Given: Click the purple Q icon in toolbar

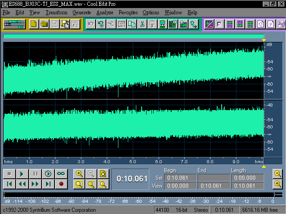Looking at the screenshot, I should (x=261, y=24).
